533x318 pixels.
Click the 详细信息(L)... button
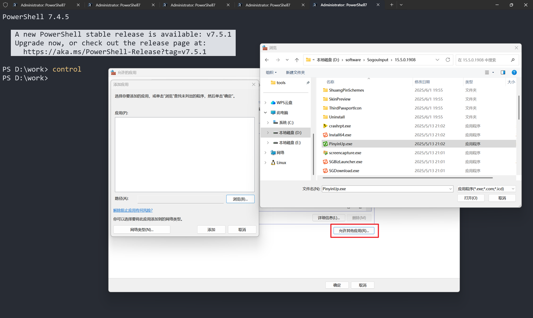point(329,218)
